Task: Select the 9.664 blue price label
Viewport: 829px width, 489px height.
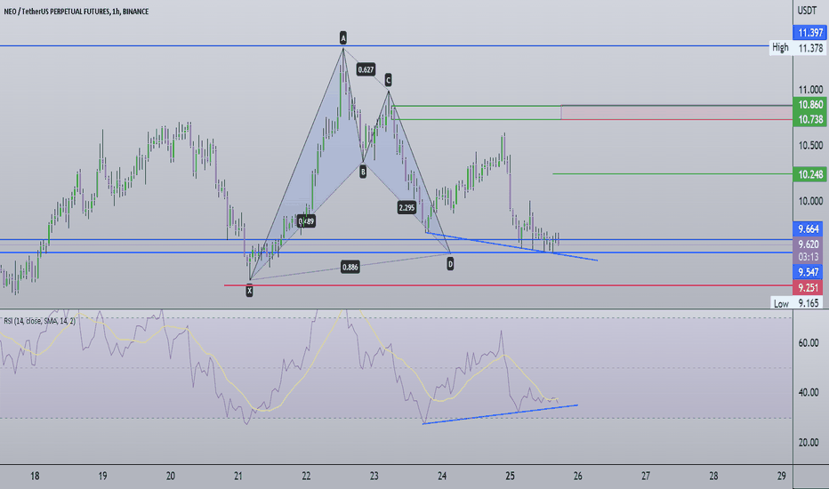Action: click(809, 228)
